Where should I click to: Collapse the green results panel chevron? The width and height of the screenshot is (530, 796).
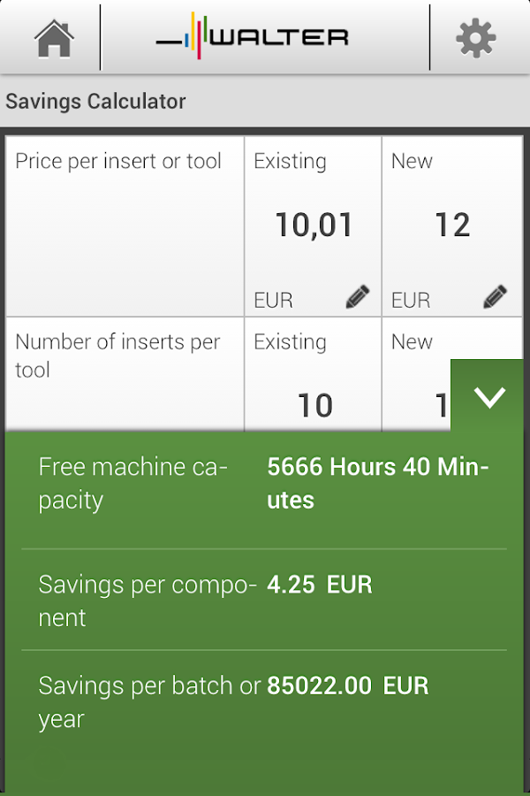[x=488, y=397]
